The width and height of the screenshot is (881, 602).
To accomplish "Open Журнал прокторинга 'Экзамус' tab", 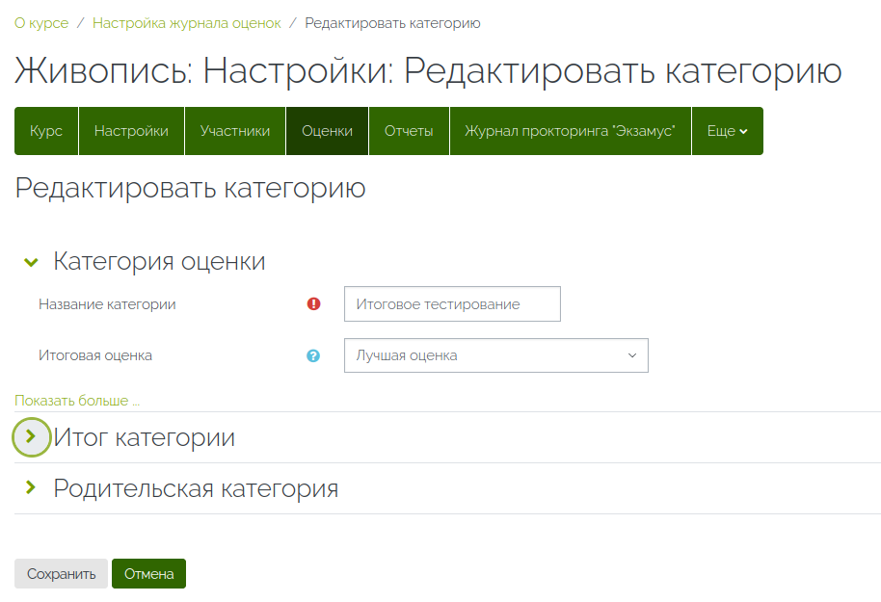I will pyautogui.click(x=570, y=131).
